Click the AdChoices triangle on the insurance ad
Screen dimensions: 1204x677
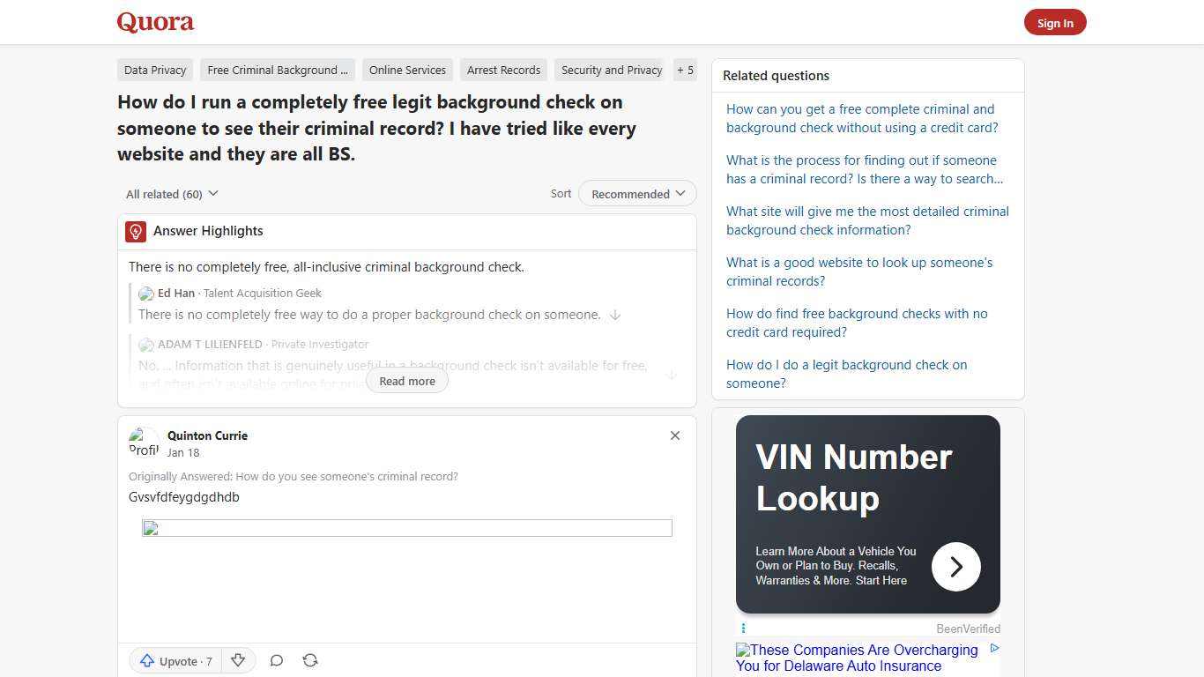994,647
